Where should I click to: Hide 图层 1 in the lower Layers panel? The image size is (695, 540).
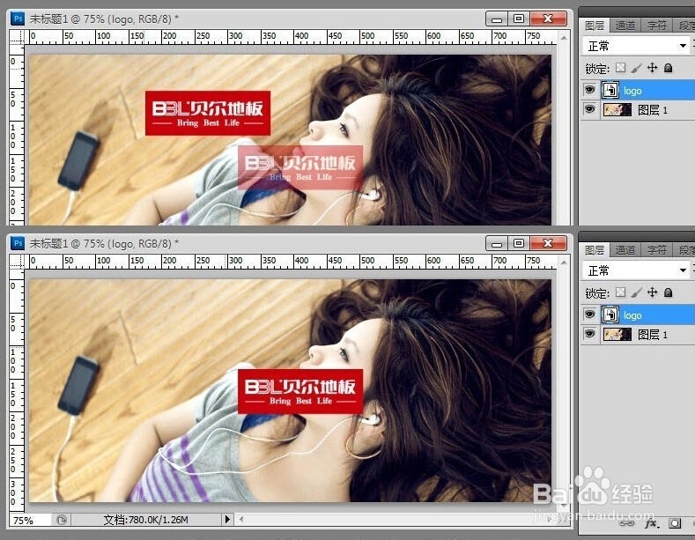coord(589,334)
